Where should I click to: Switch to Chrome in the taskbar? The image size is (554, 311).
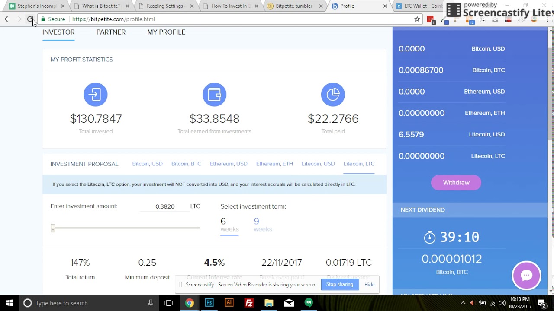click(189, 303)
